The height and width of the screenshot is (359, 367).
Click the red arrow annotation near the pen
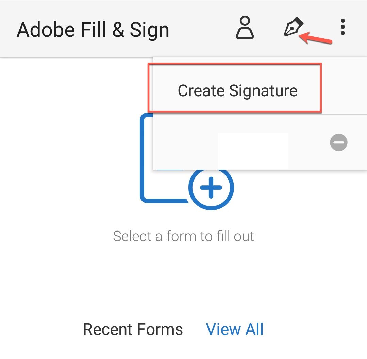[x=318, y=38]
